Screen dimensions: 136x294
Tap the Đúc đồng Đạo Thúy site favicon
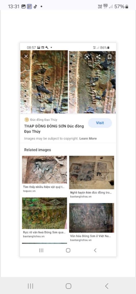(27, 120)
